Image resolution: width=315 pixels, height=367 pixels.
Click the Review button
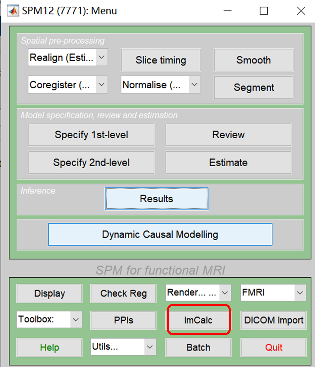point(228,135)
